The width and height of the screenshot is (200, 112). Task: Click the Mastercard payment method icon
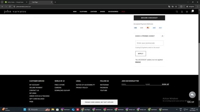click(148, 28)
